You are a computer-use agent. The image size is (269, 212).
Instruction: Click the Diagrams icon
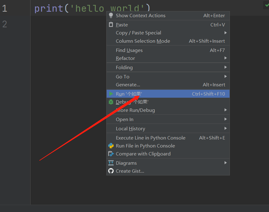coord(111,163)
